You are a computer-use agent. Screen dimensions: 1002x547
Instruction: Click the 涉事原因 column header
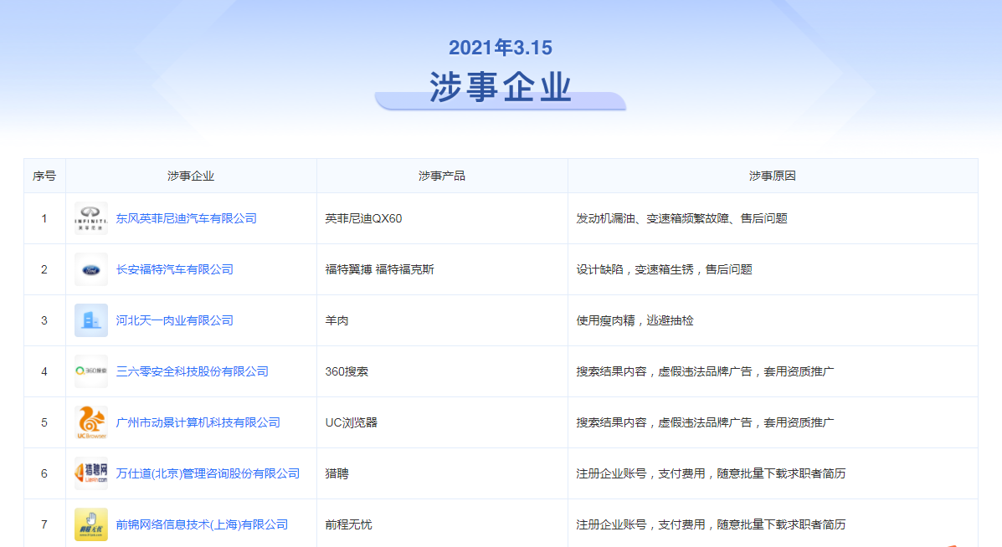(772, 176)
